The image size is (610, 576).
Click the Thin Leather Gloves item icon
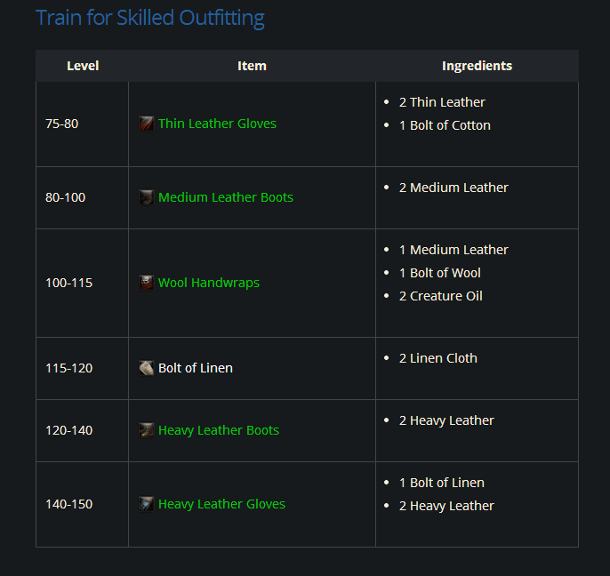[x=146, y=124]
